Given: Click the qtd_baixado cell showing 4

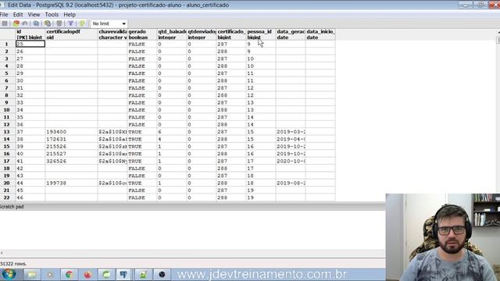Looking at the screenshot, I should (x=172, y=139).
